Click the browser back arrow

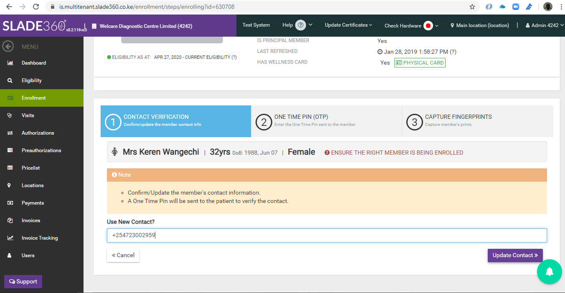(x=9, y=7)
